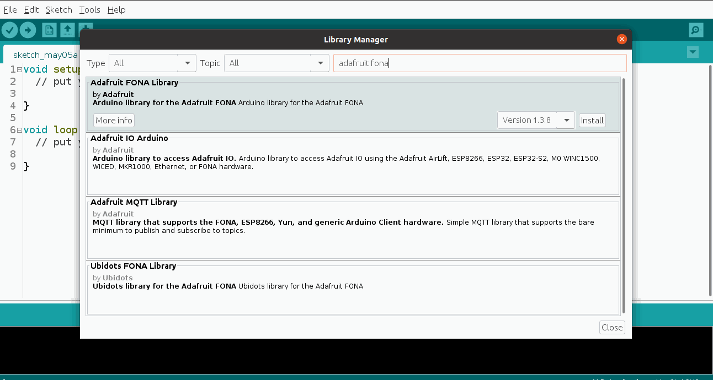Open the Tools menu

point(90,9)
